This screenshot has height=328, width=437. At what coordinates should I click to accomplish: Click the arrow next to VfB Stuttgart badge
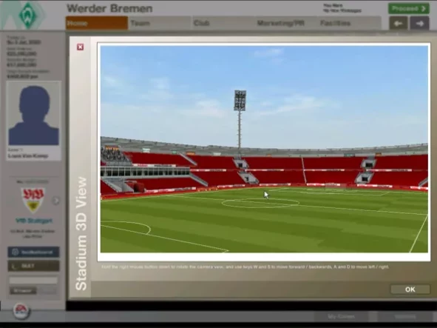56,200
